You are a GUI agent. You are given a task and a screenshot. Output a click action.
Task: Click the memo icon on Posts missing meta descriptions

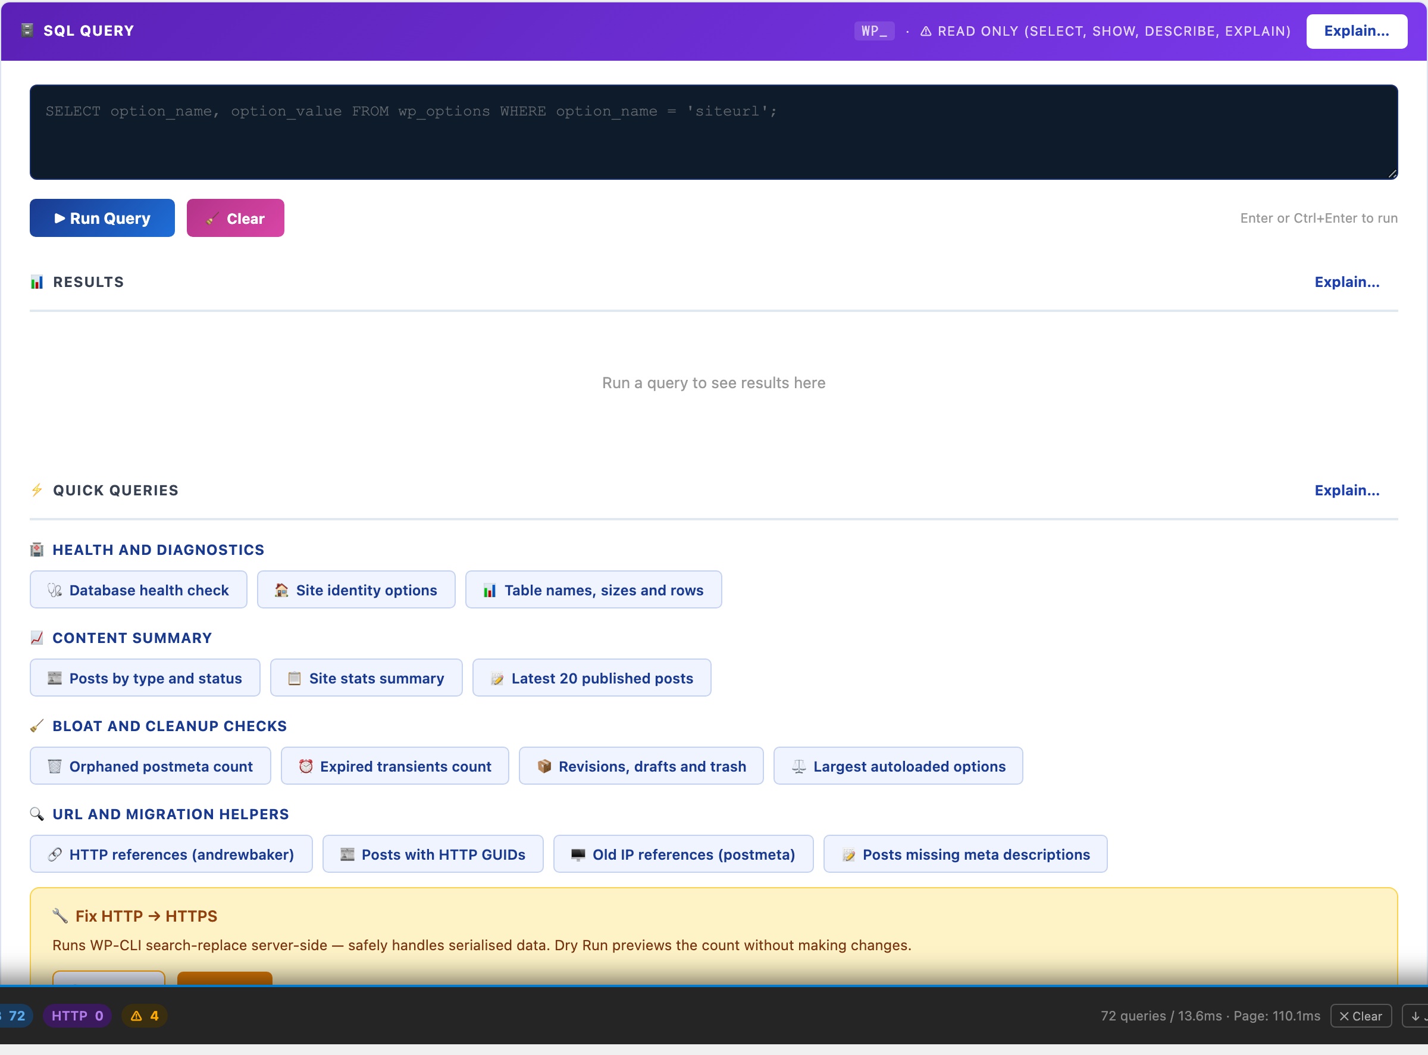click(848, 854)
